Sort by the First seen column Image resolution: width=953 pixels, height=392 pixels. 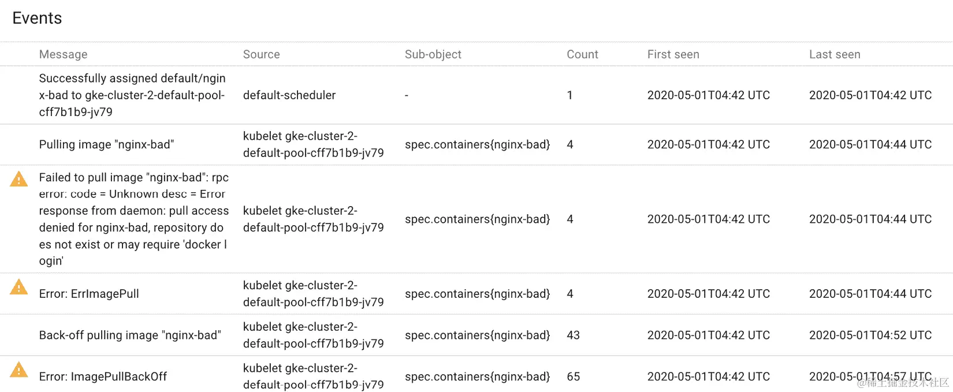click(x=673, y=54)
